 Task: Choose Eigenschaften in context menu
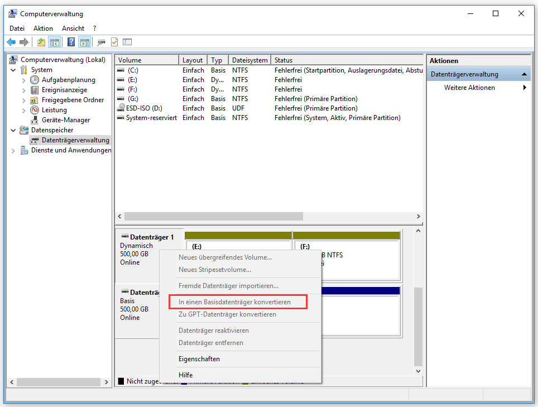tap(199, 359)
